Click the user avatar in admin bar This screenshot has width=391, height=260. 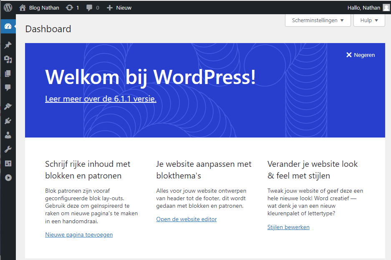click(386, 8)
